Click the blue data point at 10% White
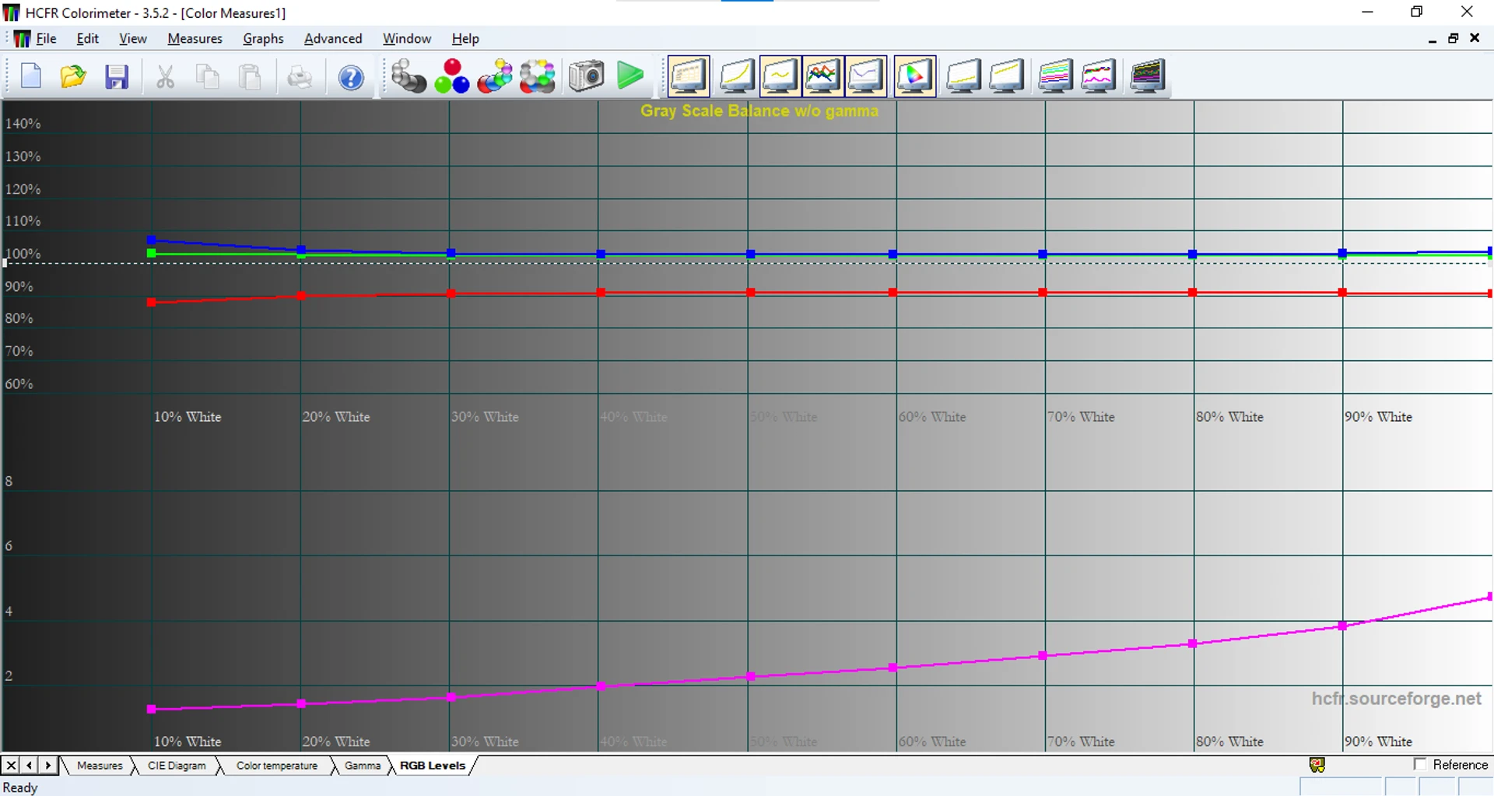 pos(151,240)
